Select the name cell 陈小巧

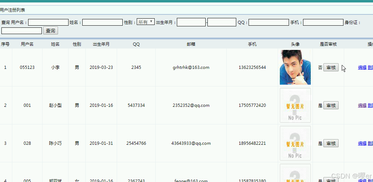tap(55, 143)
